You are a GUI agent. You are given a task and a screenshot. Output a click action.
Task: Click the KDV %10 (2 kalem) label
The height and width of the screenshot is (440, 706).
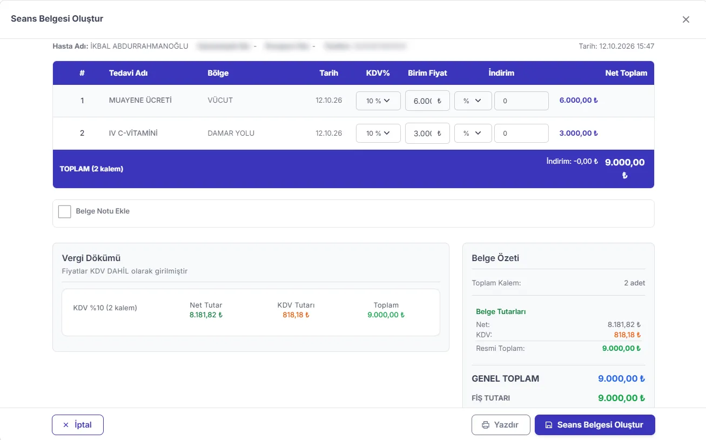[105, 308]
